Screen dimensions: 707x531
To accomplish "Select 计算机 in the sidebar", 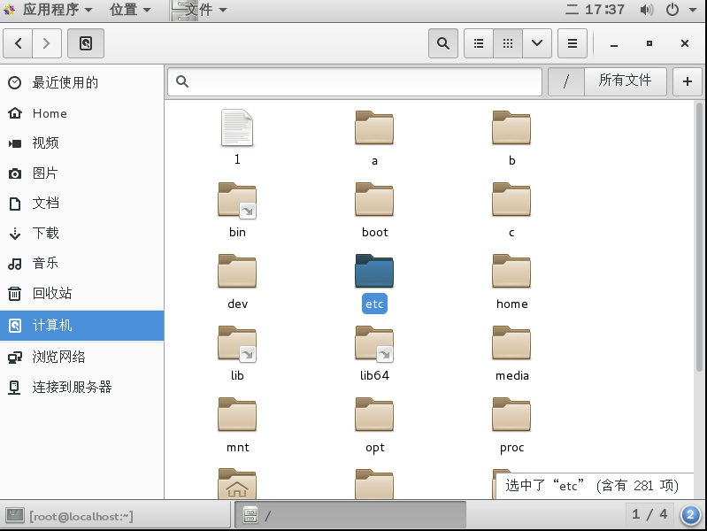I will point(81,326).
